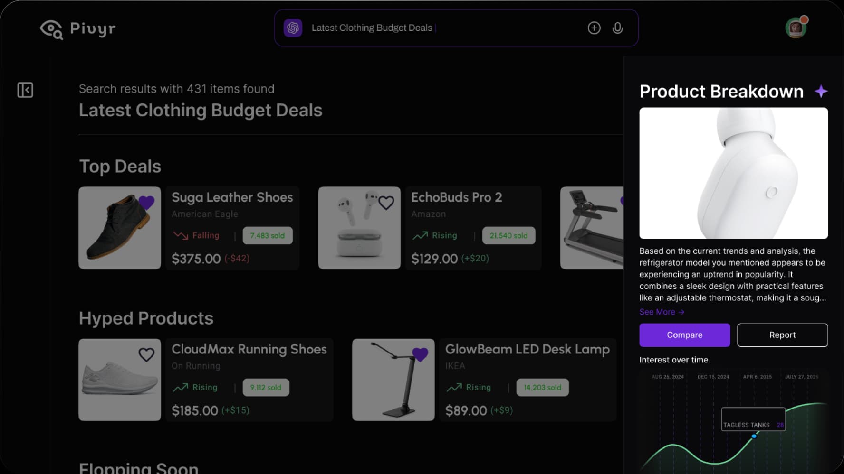Click the search input field text
The image size is (844, 474).
pos(372,28)
